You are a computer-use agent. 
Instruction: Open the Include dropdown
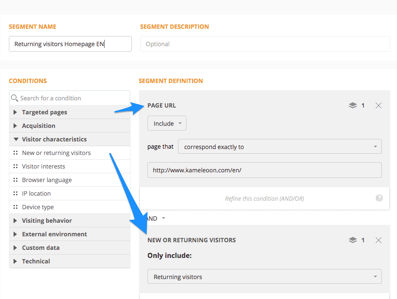click(x=167, y=123)
